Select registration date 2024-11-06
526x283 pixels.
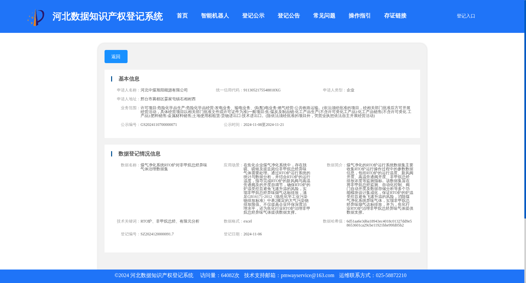tap(252, 234)
